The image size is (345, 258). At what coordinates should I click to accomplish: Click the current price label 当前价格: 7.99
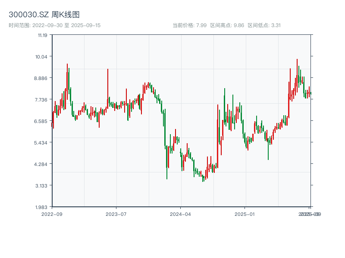189,25
